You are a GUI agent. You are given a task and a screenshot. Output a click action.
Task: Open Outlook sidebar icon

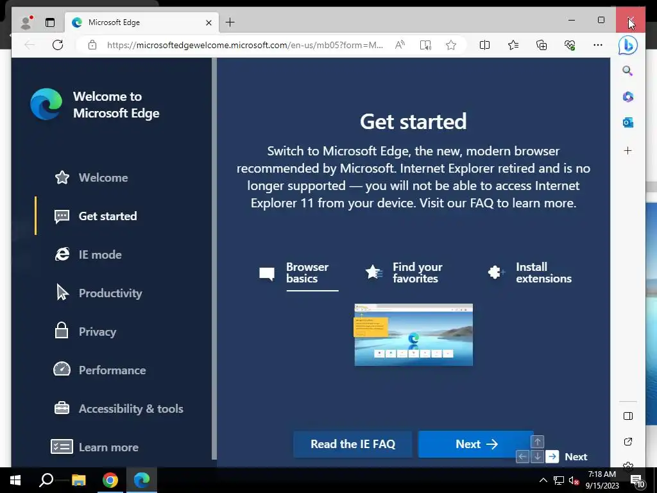(627, 123)
